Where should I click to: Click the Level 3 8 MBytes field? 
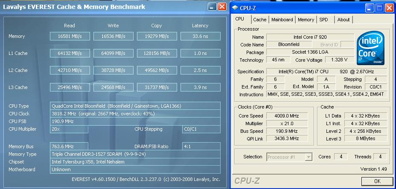[365, 138]
